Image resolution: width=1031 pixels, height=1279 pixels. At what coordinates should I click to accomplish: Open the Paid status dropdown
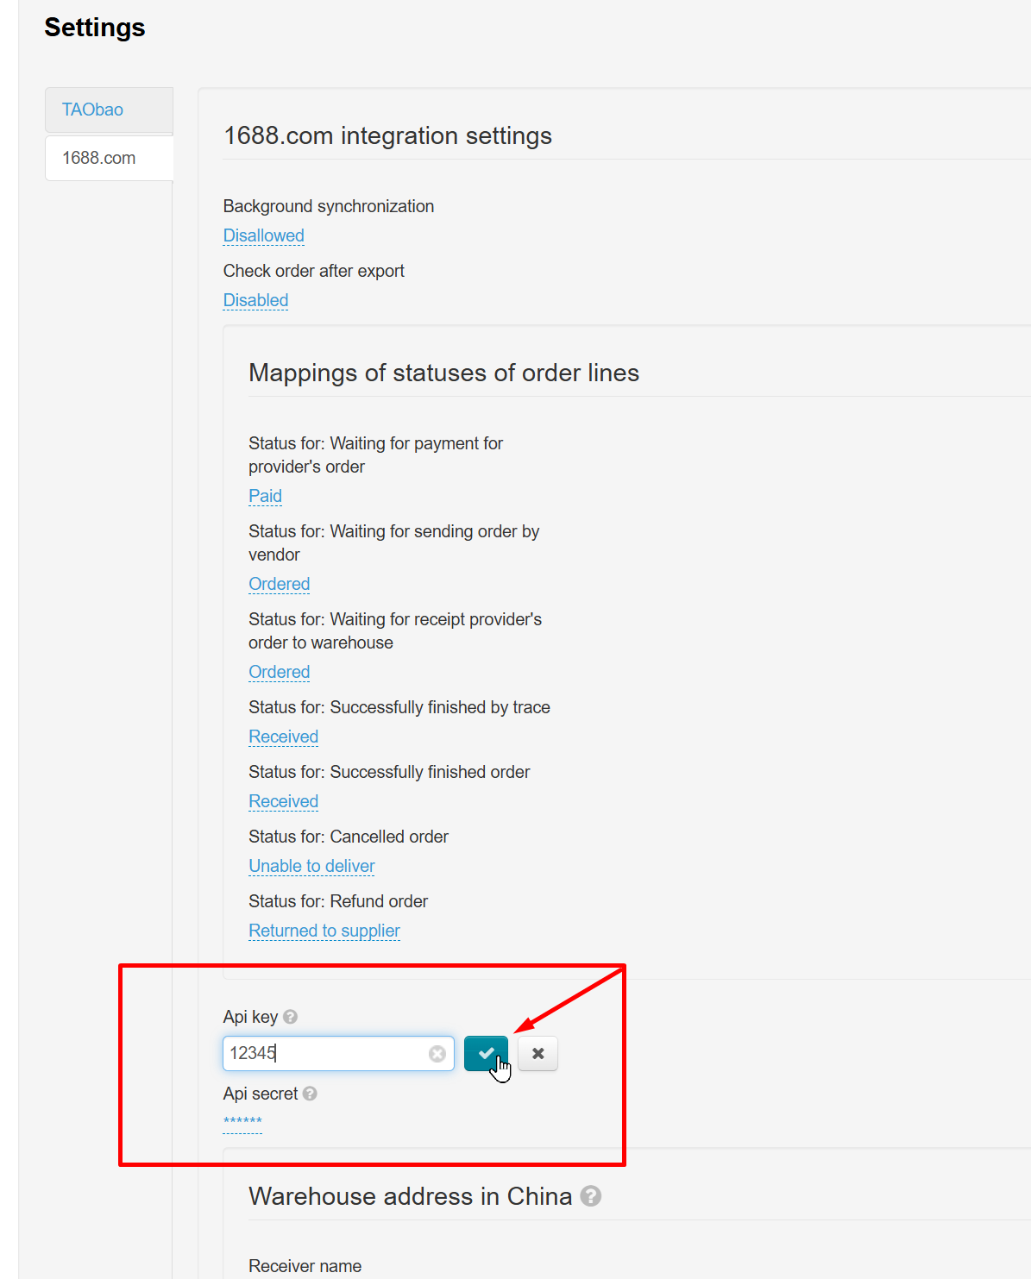point(265,496)
